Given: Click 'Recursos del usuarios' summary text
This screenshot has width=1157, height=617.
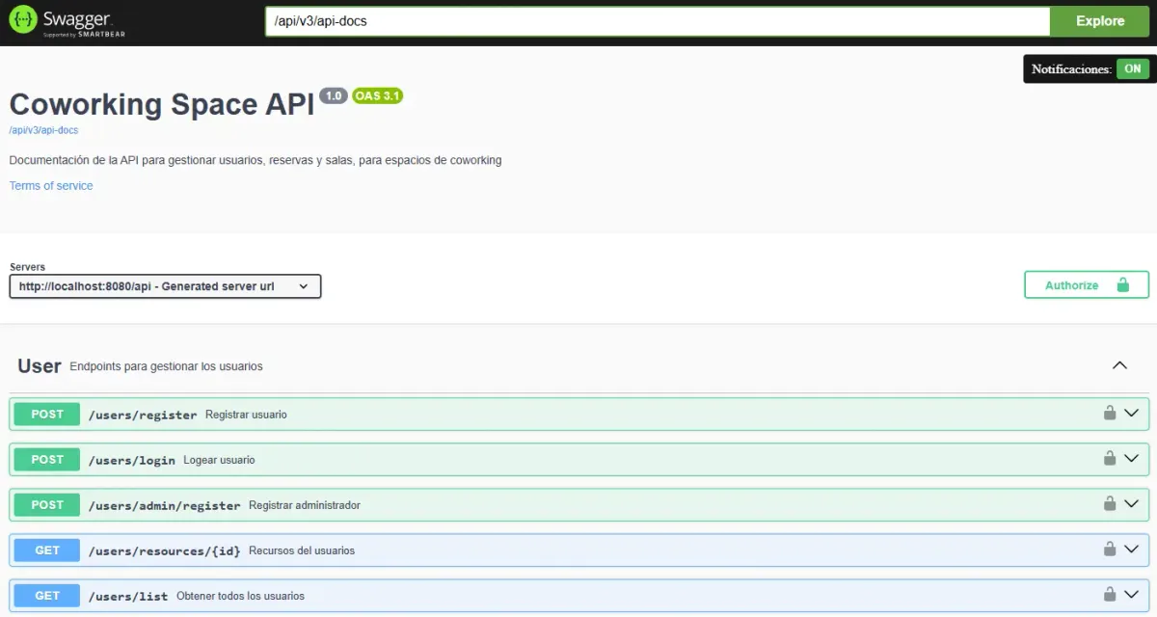Looking at the screenshot, I should [302, 550].
